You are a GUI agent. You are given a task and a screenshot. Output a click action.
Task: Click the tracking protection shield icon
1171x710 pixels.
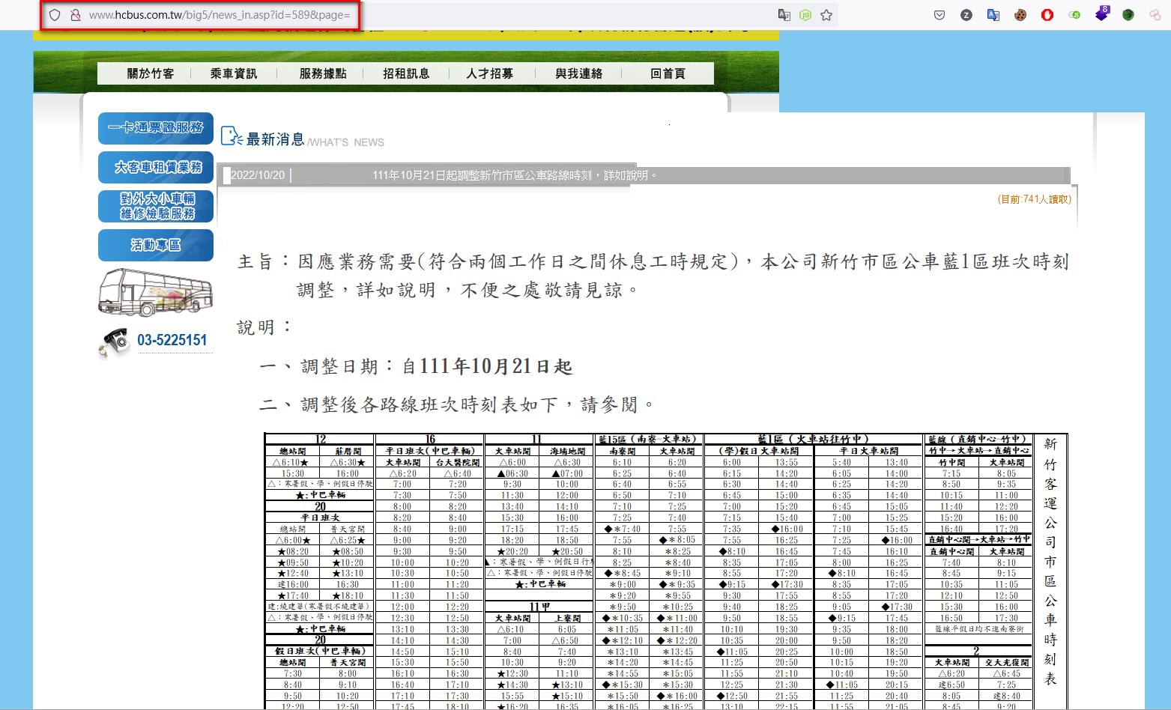pyautogui.click(x=55, y=15)
